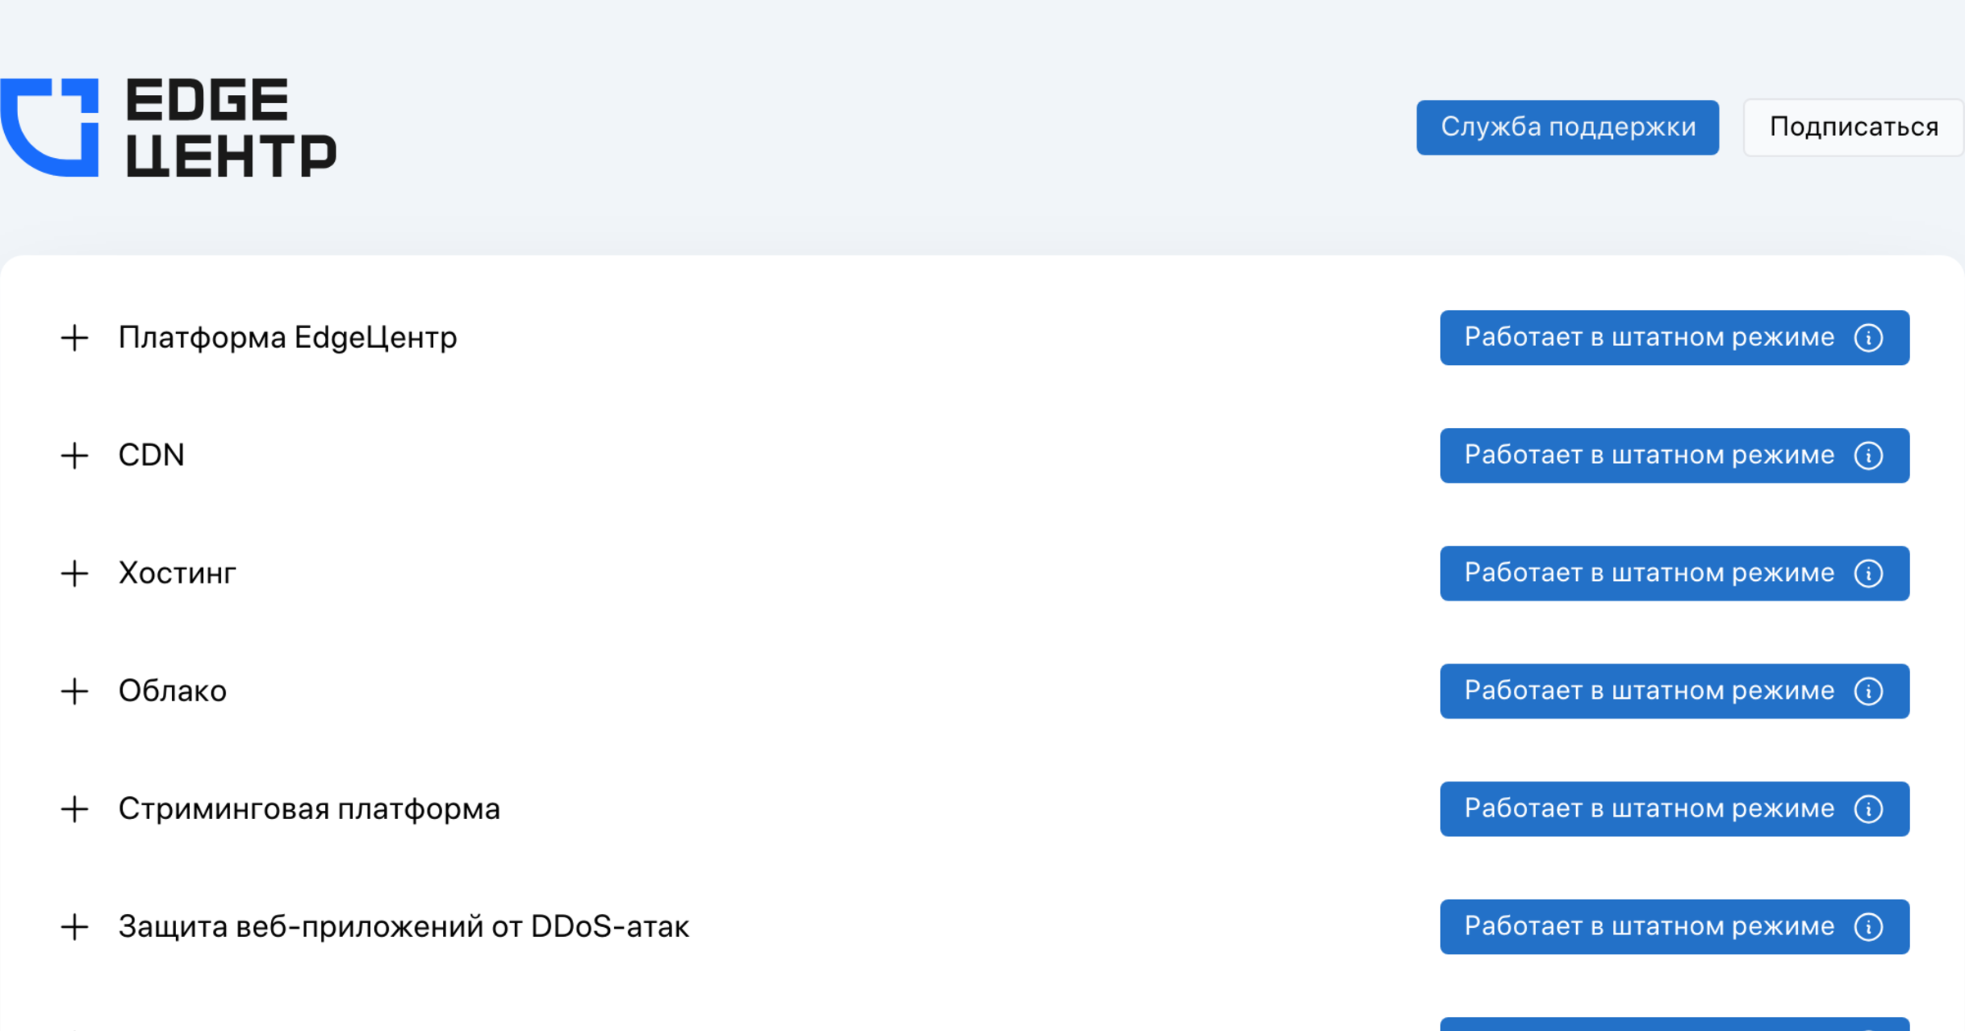Expand Платформа EdgeЦентр with plus icon
Image resolution: width=1965 pixels, height=1031 pixels.
75,338
